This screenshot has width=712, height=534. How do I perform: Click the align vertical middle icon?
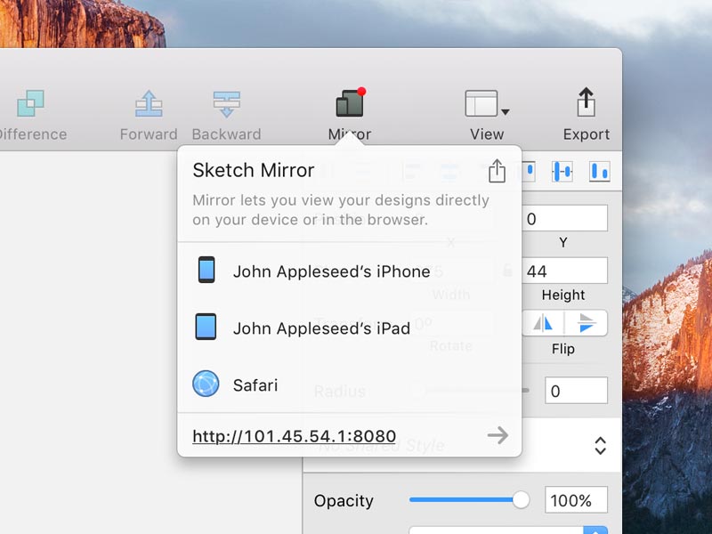coord(562,172)
